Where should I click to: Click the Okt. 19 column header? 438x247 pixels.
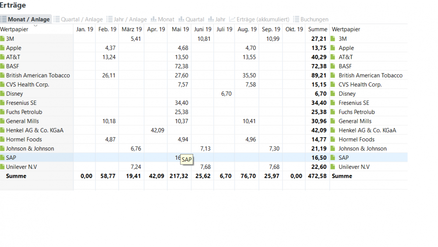coord(294,29)
